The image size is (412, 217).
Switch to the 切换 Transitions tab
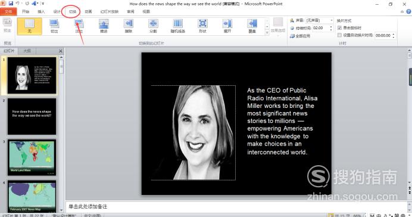[x=73, y=11]
